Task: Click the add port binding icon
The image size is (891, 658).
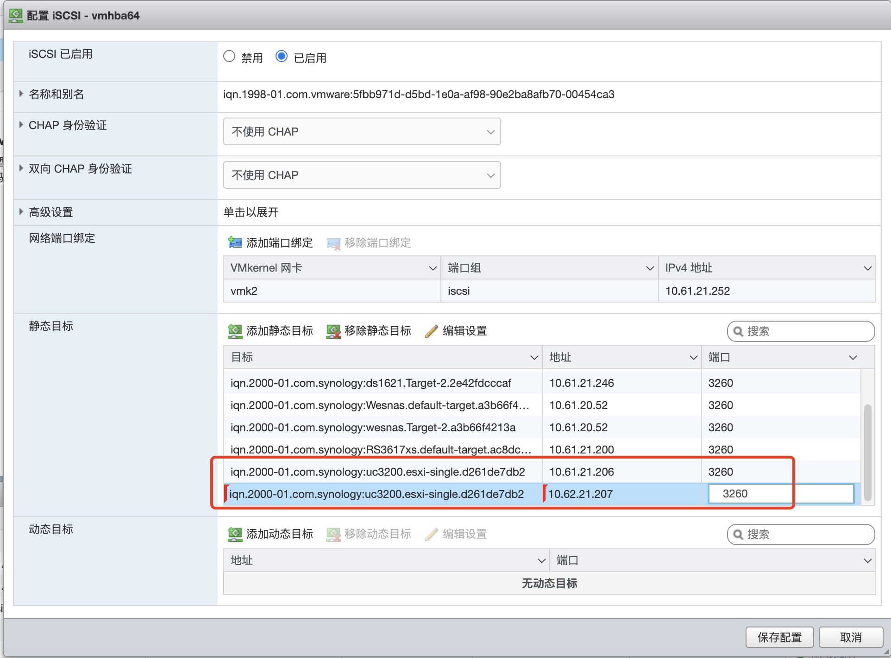Action: (x=235, y=242)
